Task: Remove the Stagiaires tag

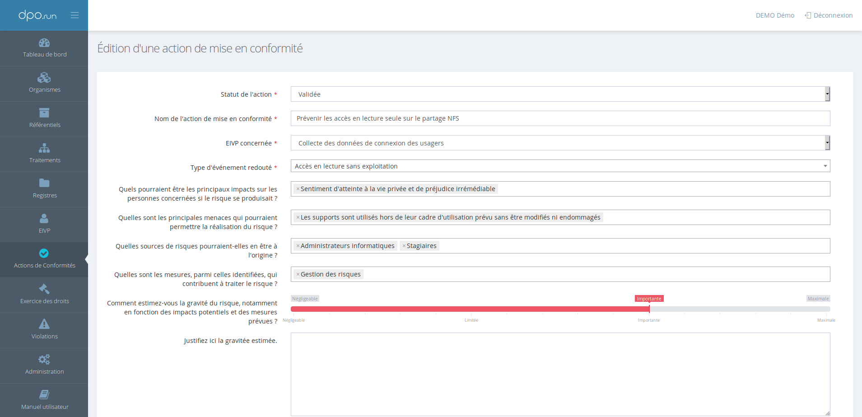Action: point(404,246)
